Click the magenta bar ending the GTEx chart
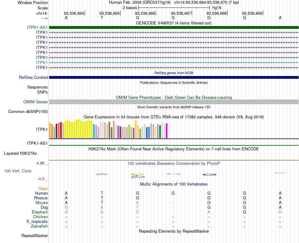Screen dimensions: 299x243 tap(167, 131)
